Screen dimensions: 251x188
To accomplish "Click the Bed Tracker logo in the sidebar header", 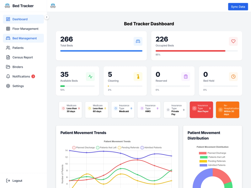I will [x=7, y=6].
